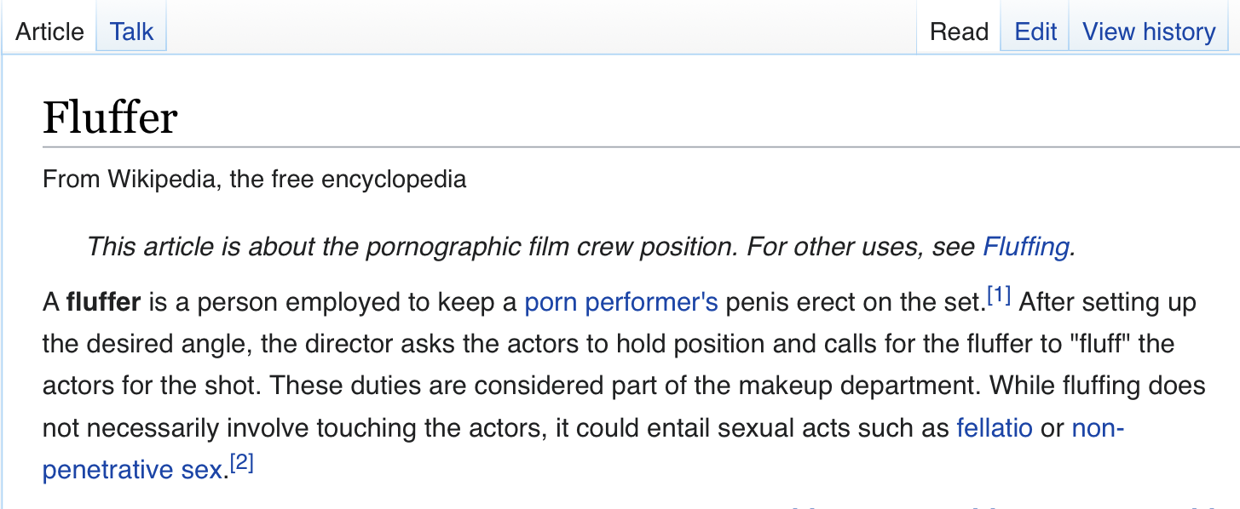Jump to citation [2] reference
The width and height of the screenshot is (1240, 509).
pyautogui.click(x=242, y=464)
